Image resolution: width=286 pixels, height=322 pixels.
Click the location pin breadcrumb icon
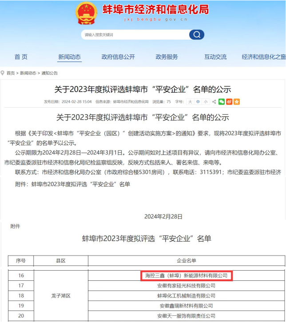(3, 73)
